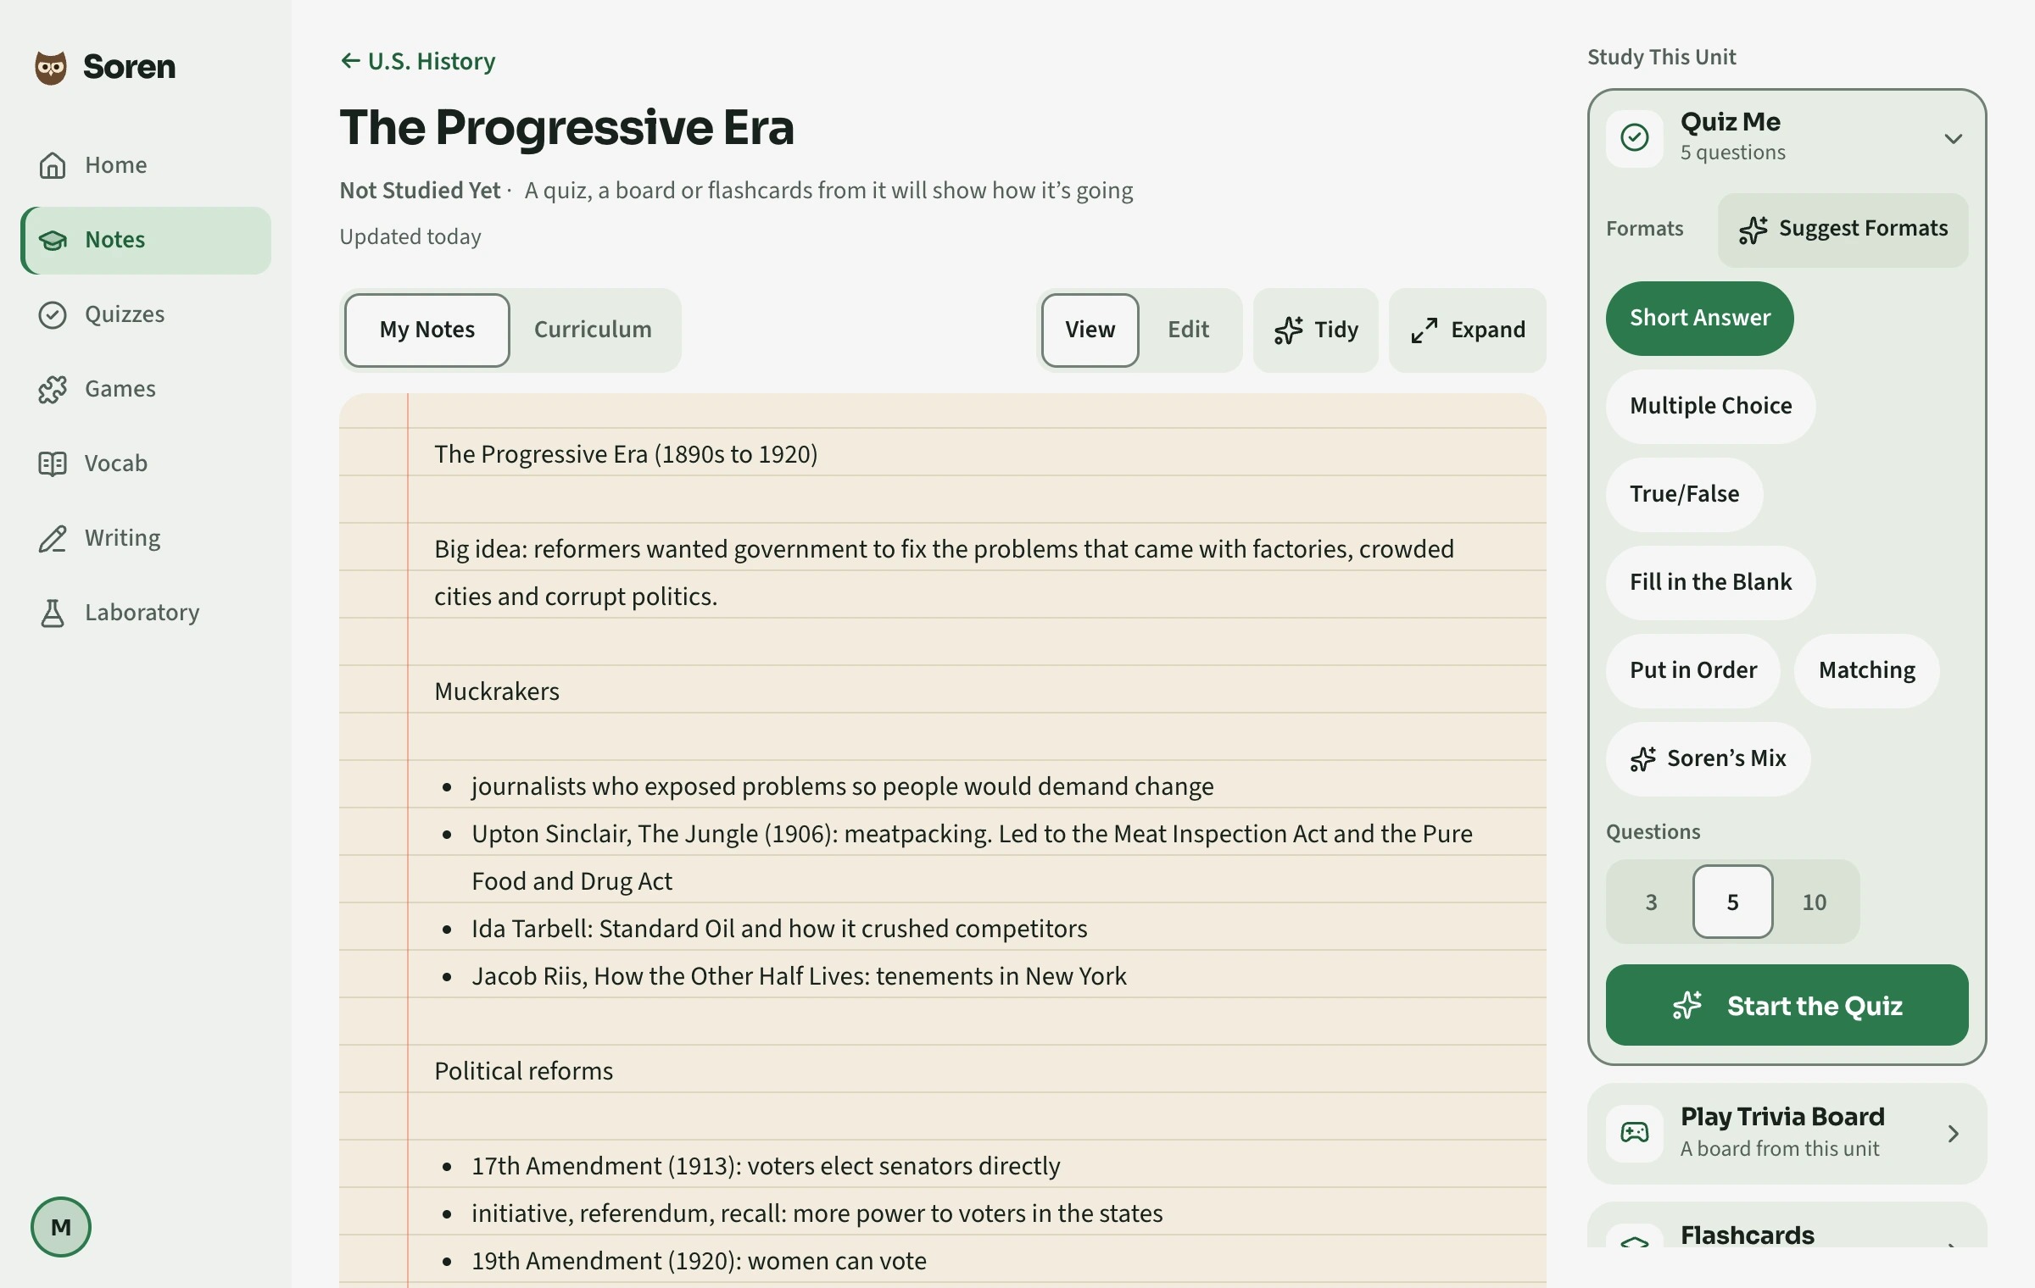Select the True/False format

(1685, 494)
